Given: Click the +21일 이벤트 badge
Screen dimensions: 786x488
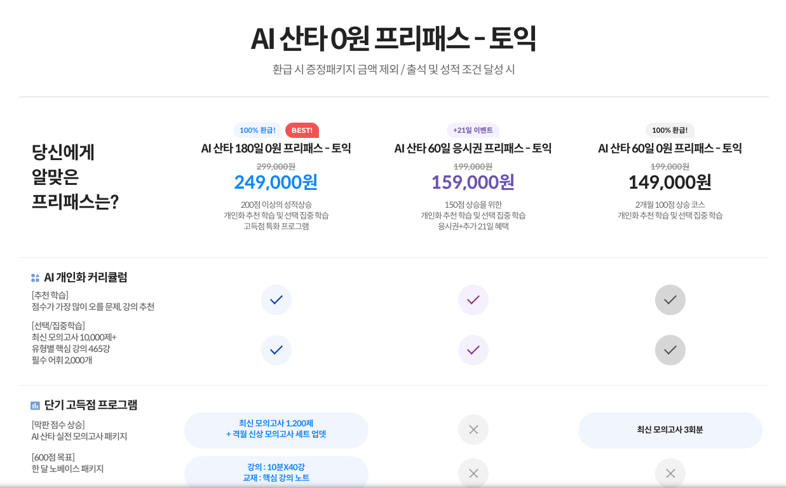Looking at the screenshot, I should tap(473, 130).
